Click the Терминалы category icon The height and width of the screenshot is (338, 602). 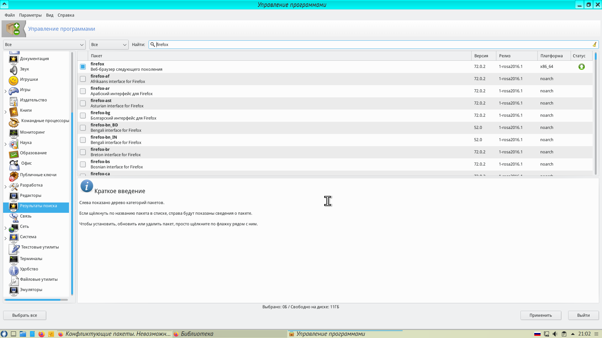pos(13,259)
